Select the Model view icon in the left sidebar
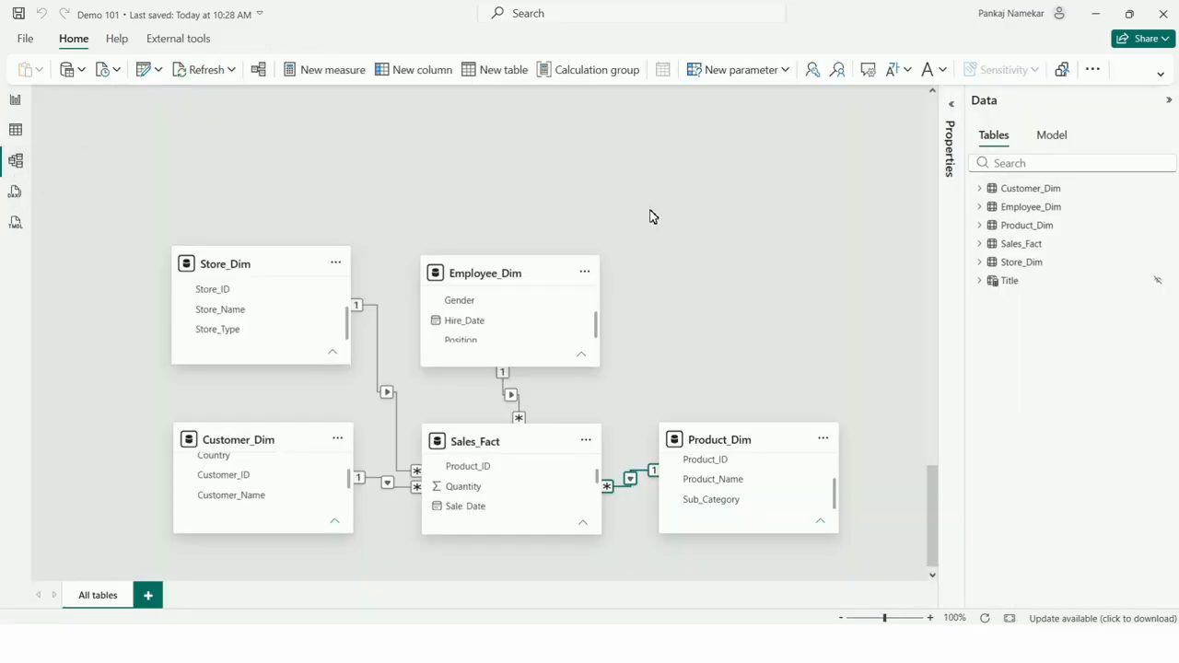 [x=16, y=161]
